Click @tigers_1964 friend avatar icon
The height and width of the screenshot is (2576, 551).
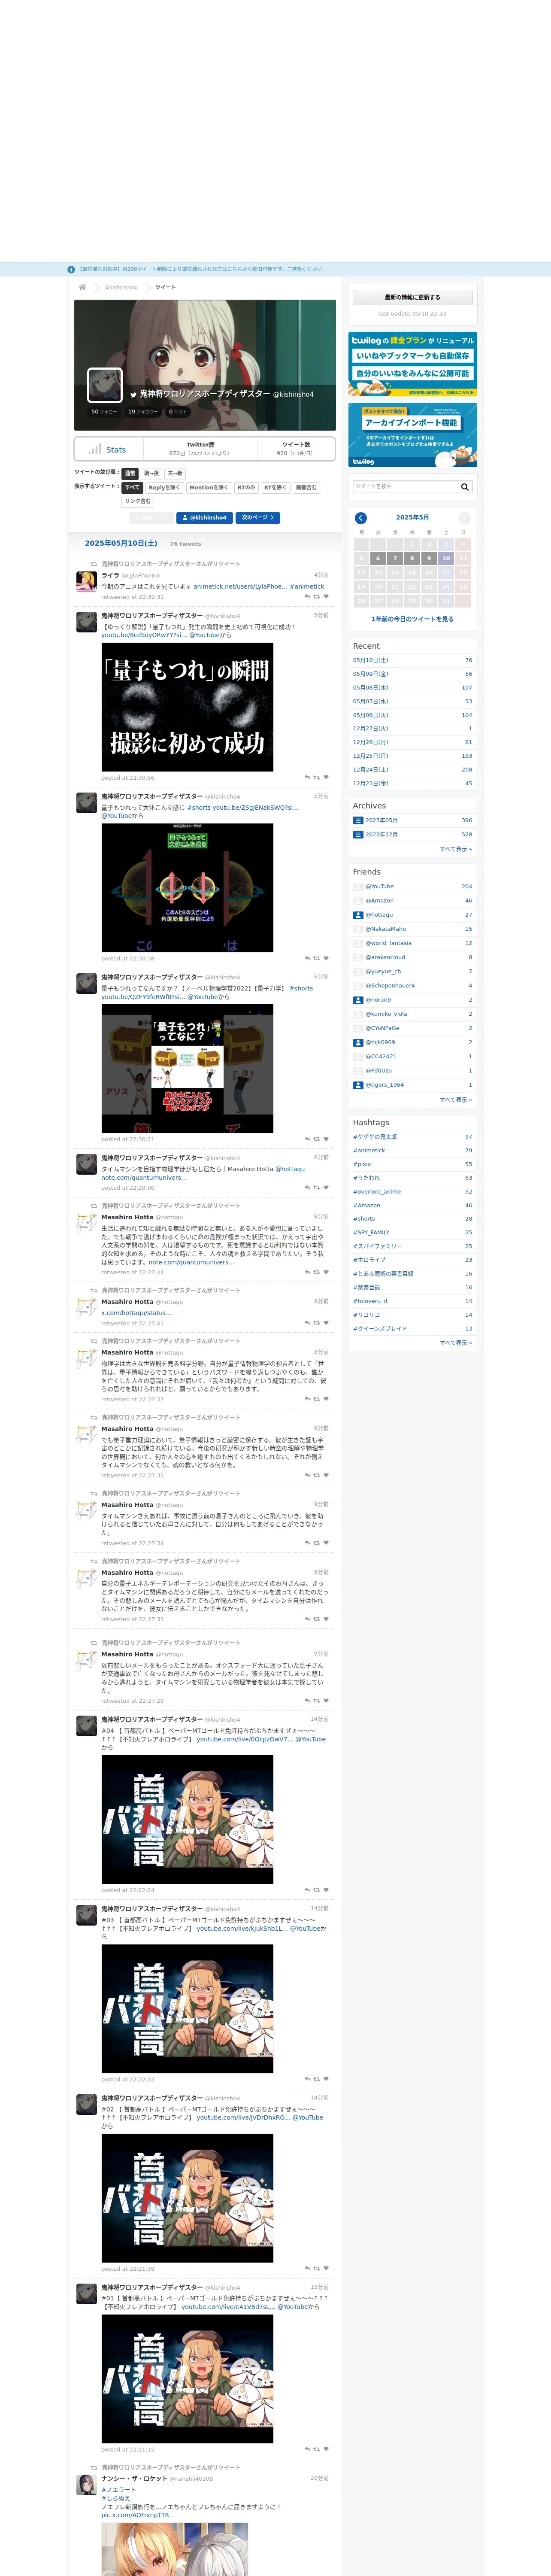click(358, 1085)
